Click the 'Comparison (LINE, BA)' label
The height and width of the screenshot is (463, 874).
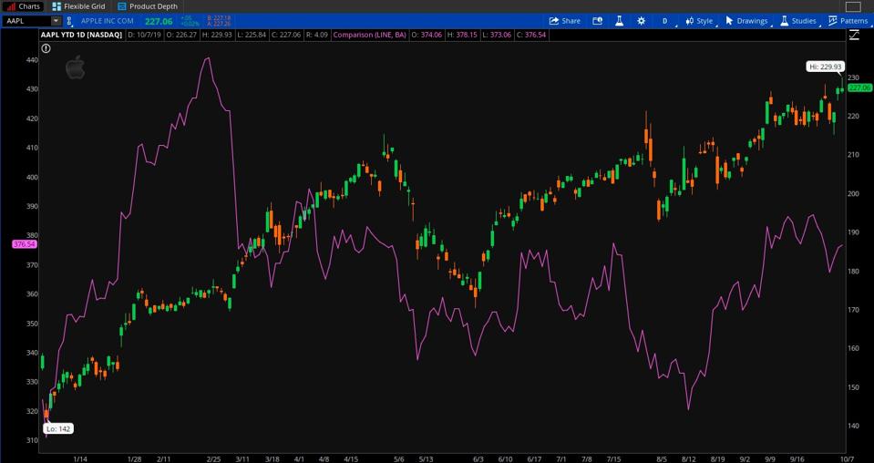(369, 35)
